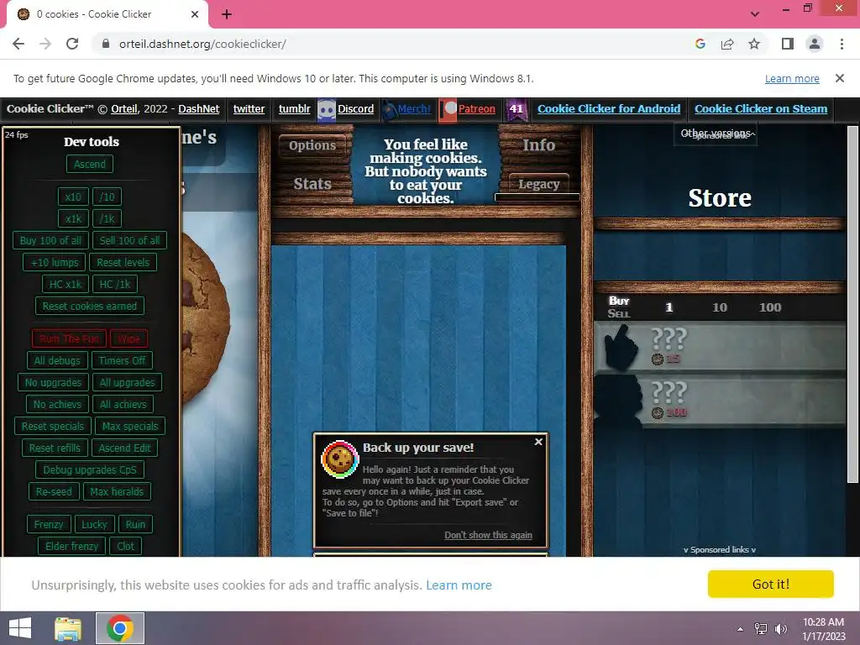Open a new browser tab
This screenshot has width=860, height=645.
click(227, 14)
